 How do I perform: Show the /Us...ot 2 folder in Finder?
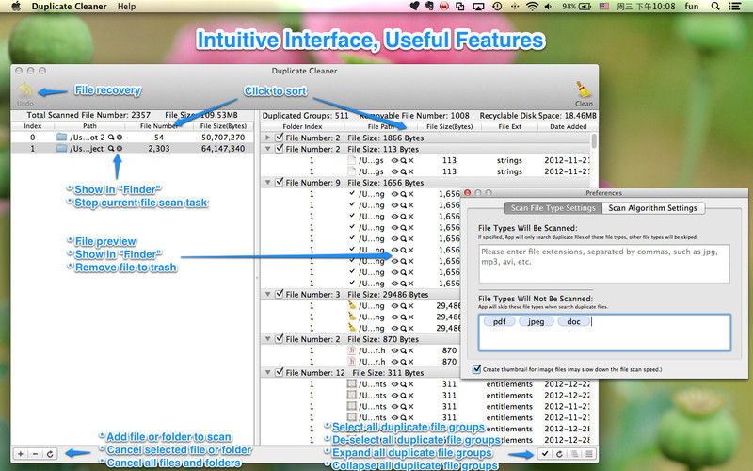point(111,138)
